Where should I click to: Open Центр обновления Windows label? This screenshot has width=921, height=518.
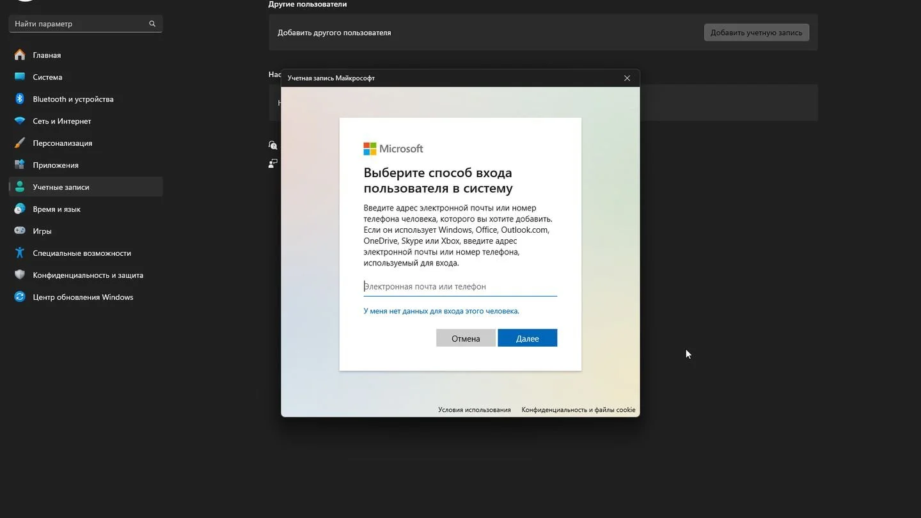(x=83, y=297)
